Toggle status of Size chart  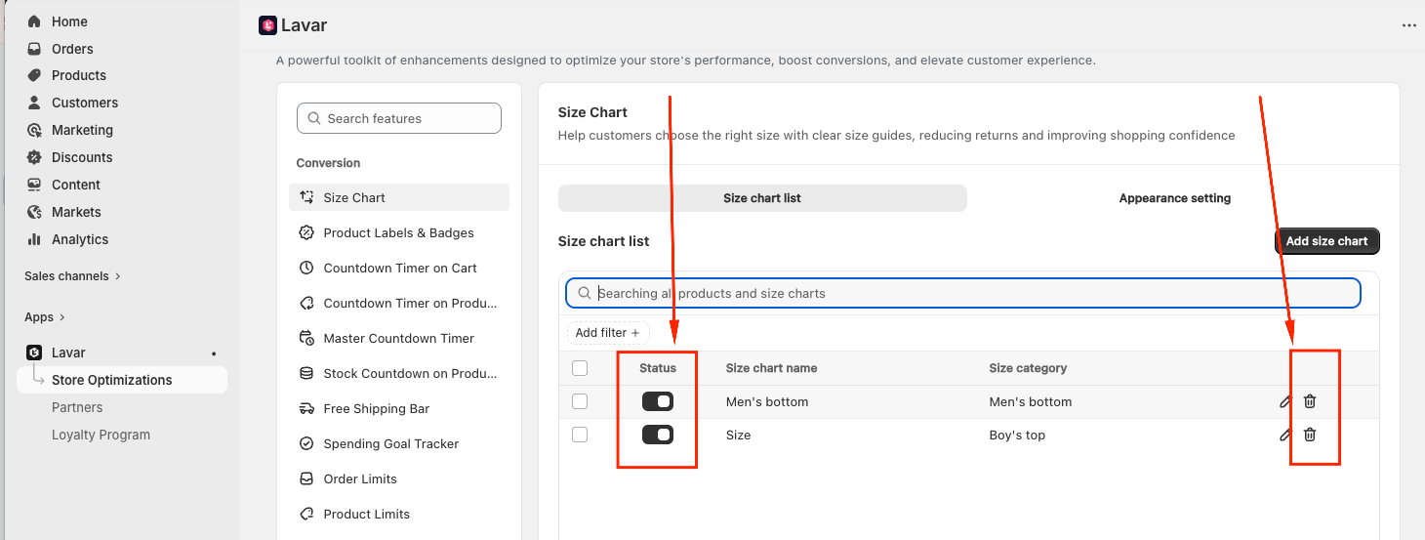[658, 435]
